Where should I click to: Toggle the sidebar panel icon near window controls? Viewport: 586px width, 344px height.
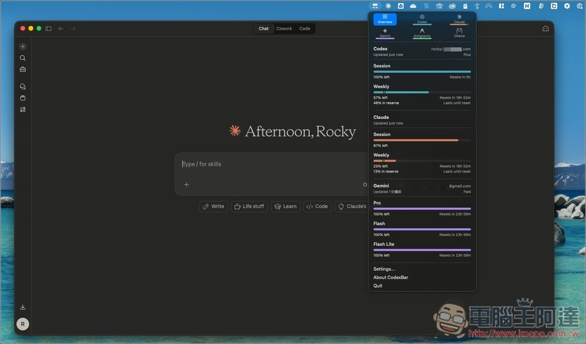[x=49, y=29]
